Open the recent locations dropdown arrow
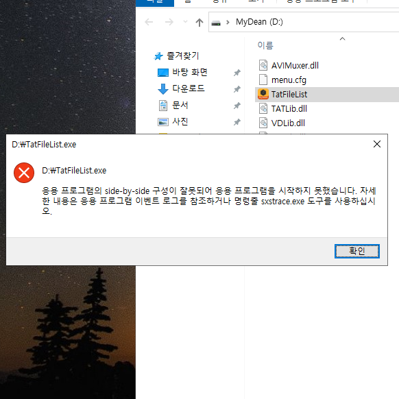 tap(185, 22)
